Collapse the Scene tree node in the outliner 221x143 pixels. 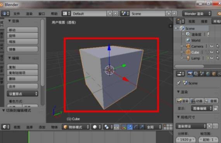click(x=176, y=28)
